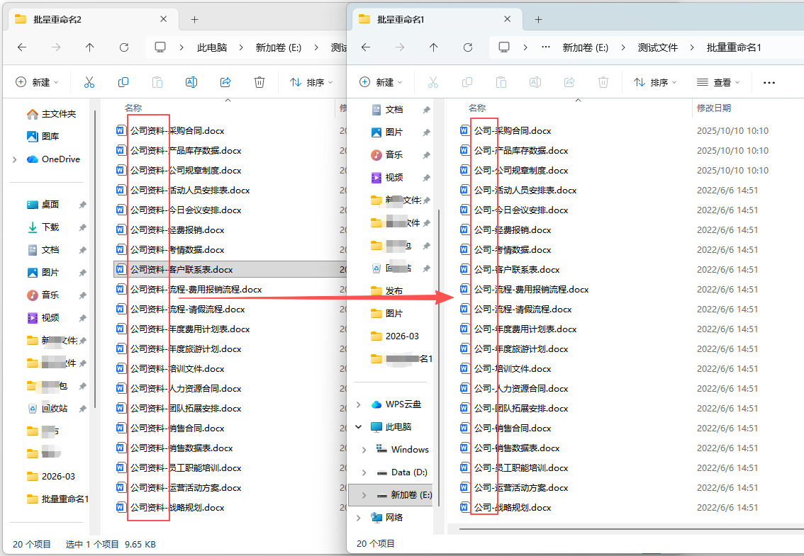Go up one level in 批量重命名1 window
This screenshot has width=804, height=556.
[434, 47]
